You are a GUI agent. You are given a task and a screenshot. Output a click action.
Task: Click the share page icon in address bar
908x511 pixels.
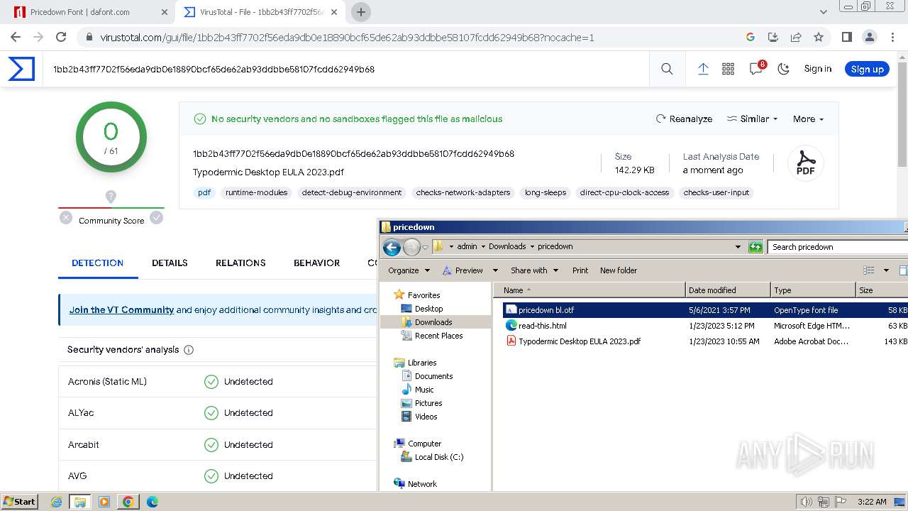(796, 37)
